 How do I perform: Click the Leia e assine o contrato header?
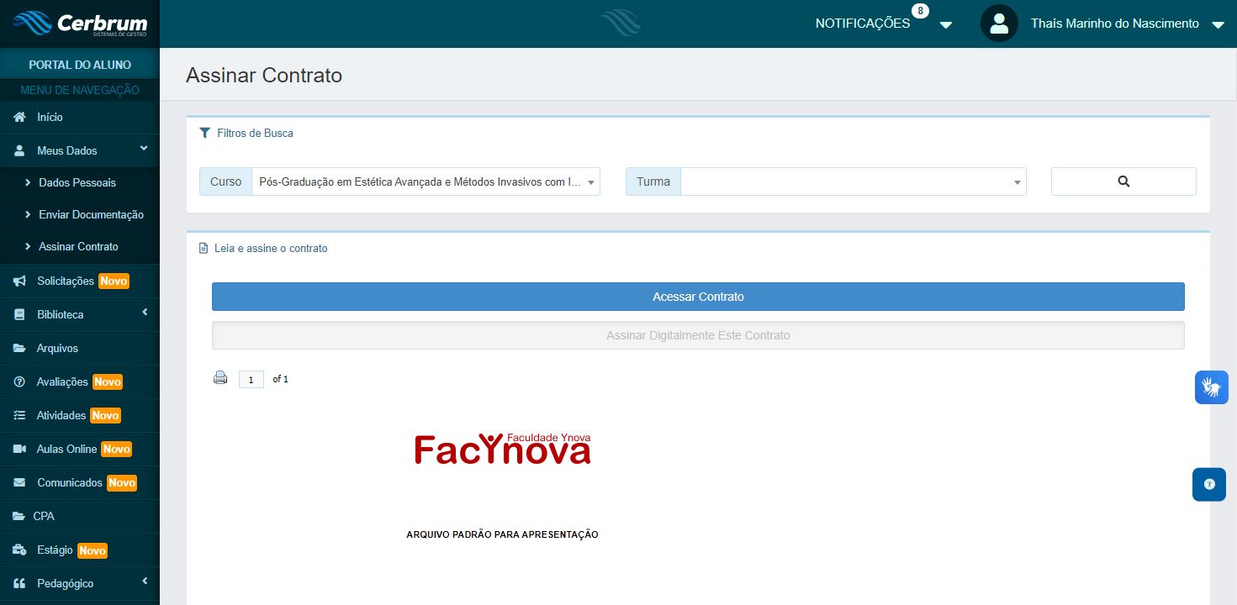(271, 249)
